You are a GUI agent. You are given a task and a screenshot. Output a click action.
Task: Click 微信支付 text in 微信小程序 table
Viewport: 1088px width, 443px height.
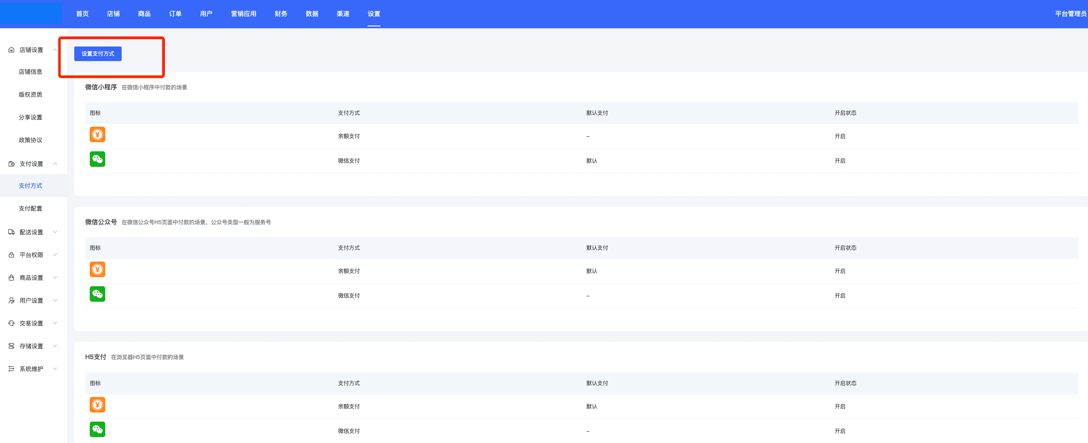point(349,161)
